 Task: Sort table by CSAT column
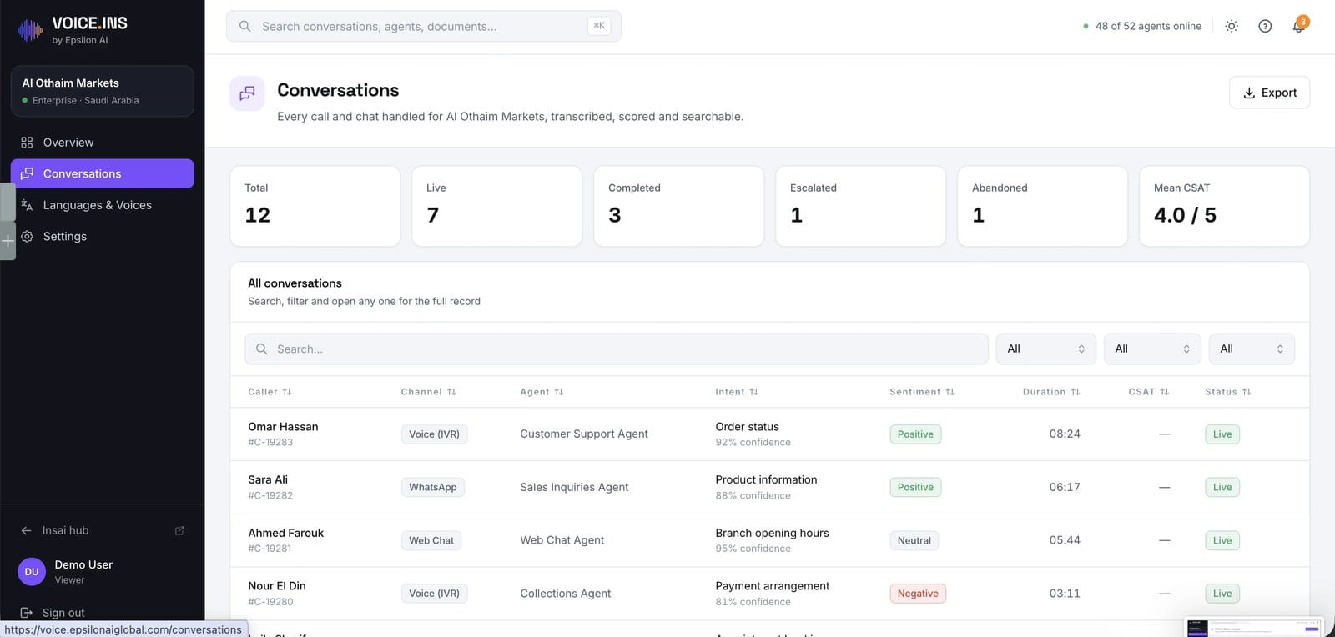1149,392
